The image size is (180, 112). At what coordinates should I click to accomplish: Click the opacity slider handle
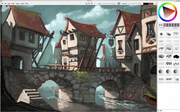[x=139, y=4]
